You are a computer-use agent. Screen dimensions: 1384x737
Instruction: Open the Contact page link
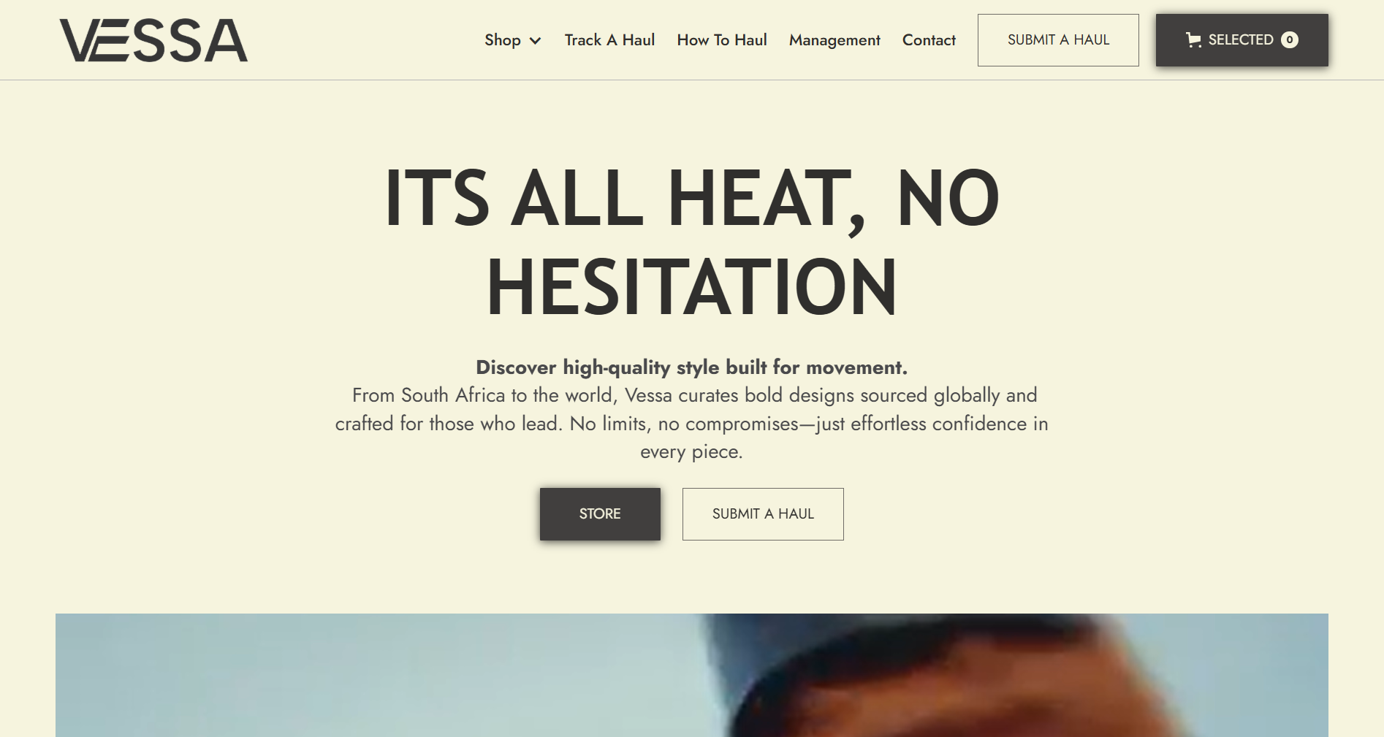pos(929,40)
